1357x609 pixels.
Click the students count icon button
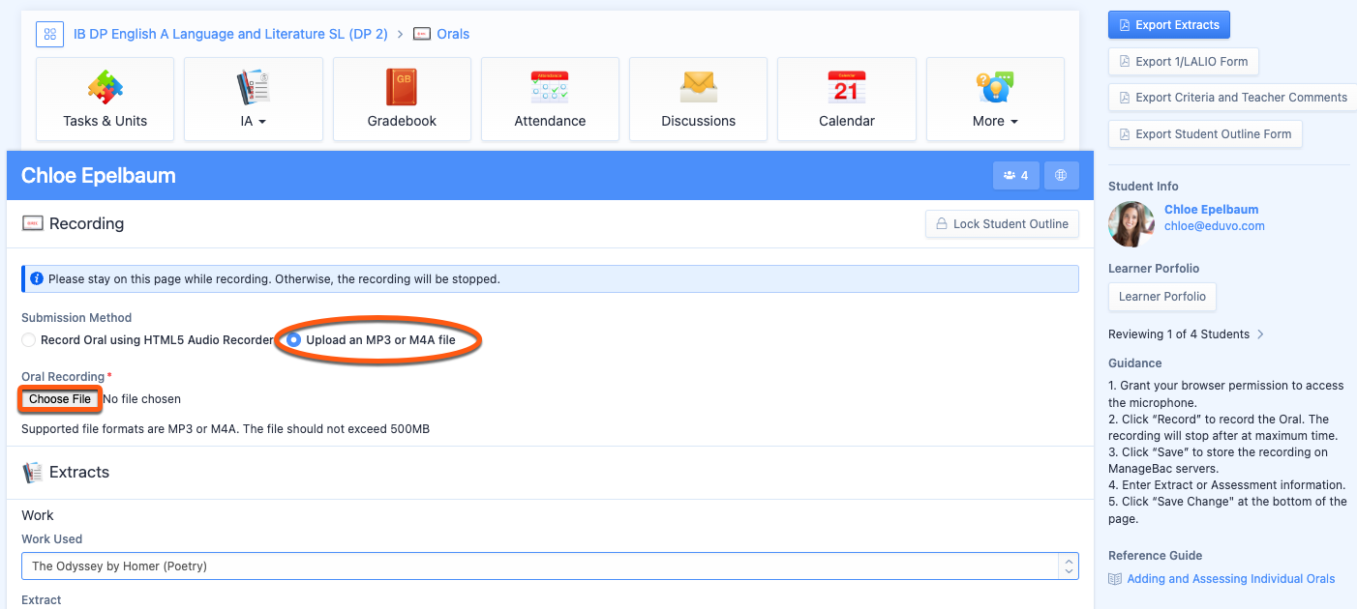[x=1016, y=176]
